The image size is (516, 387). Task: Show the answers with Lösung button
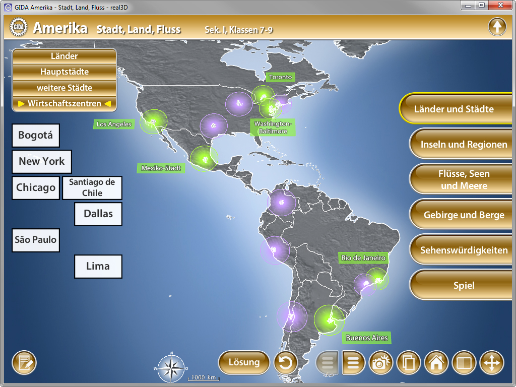(x=244, y=362)
